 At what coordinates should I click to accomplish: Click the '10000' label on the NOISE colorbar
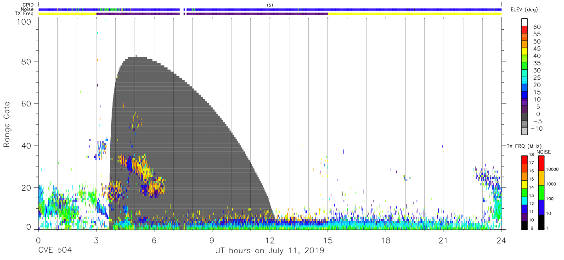[553, 170]
